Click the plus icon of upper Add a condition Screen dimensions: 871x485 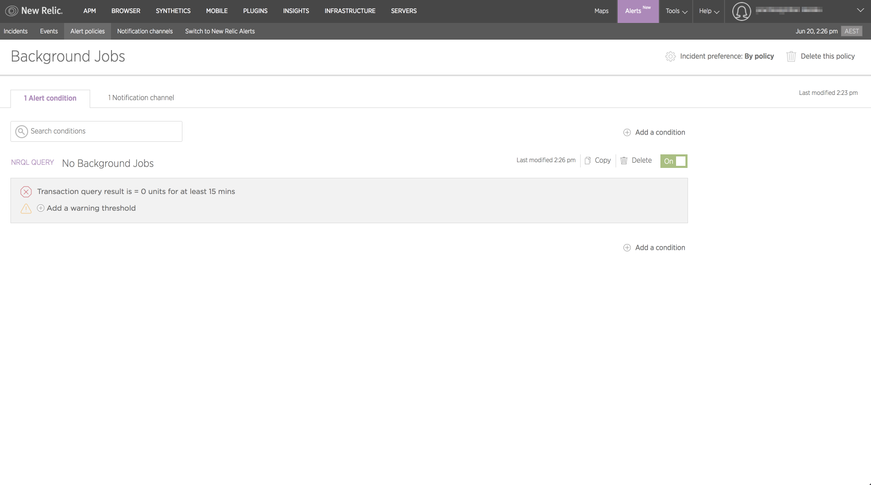[627, 132]
